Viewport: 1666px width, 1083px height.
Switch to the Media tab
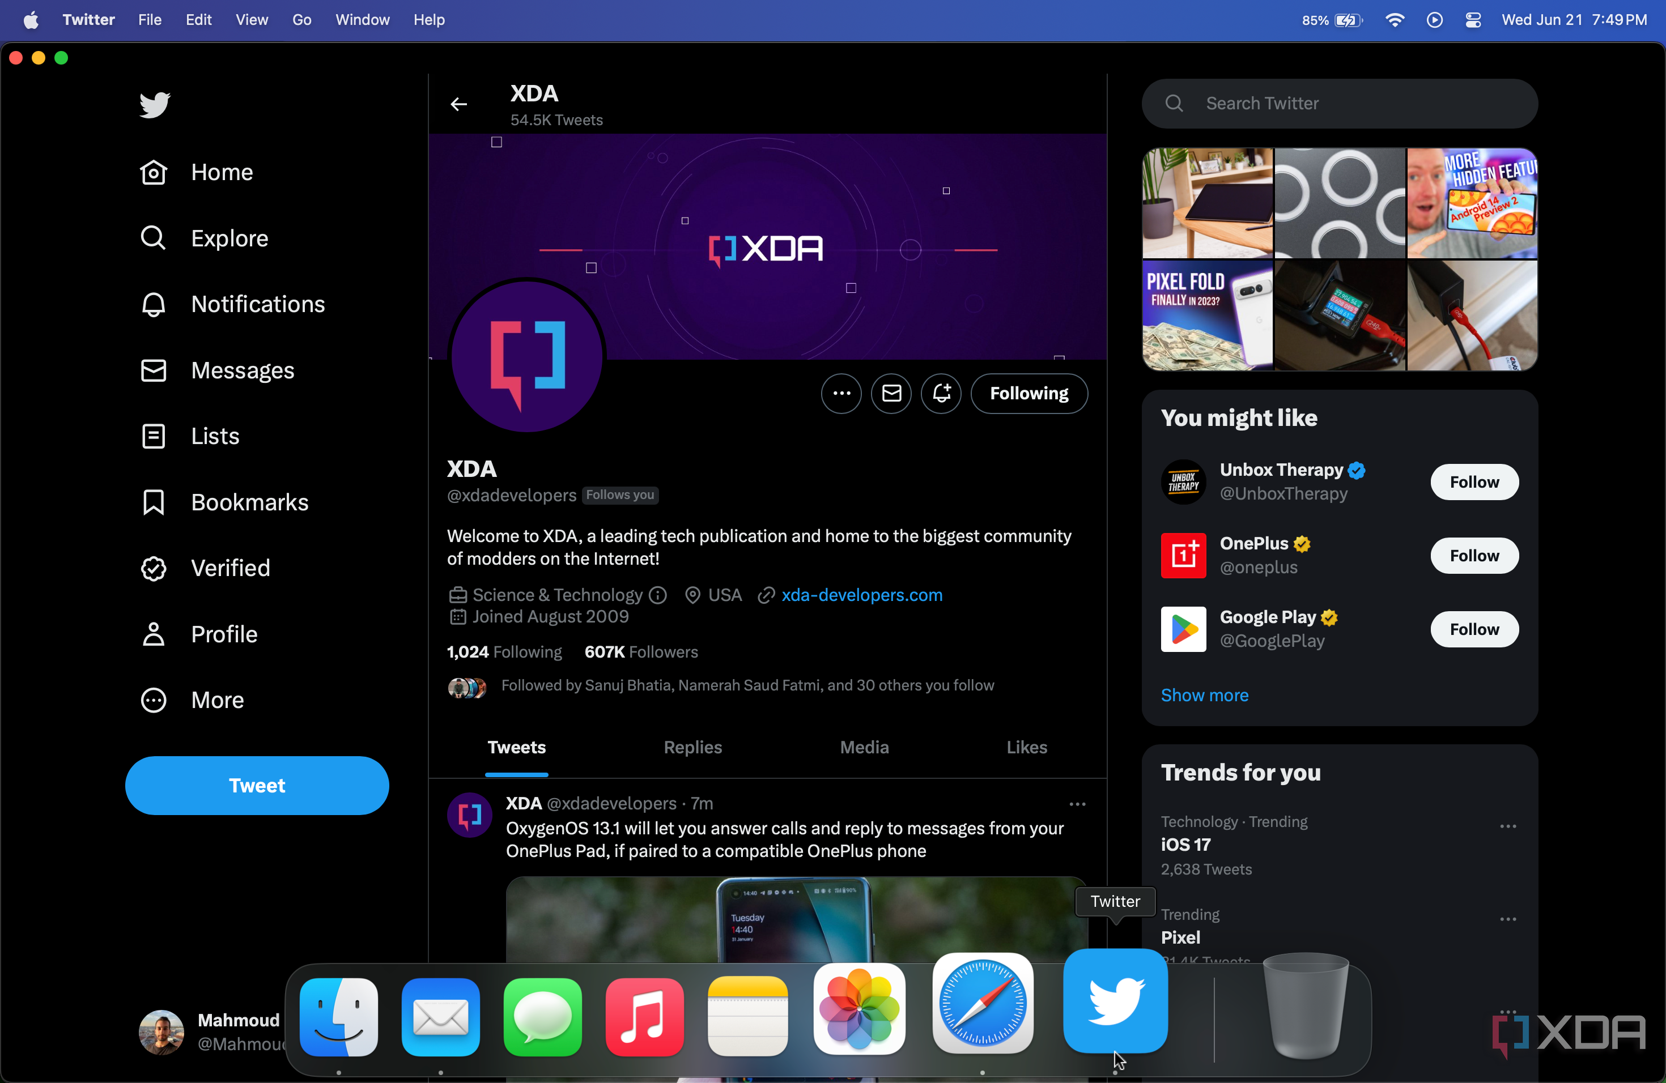tap(864, 747)
